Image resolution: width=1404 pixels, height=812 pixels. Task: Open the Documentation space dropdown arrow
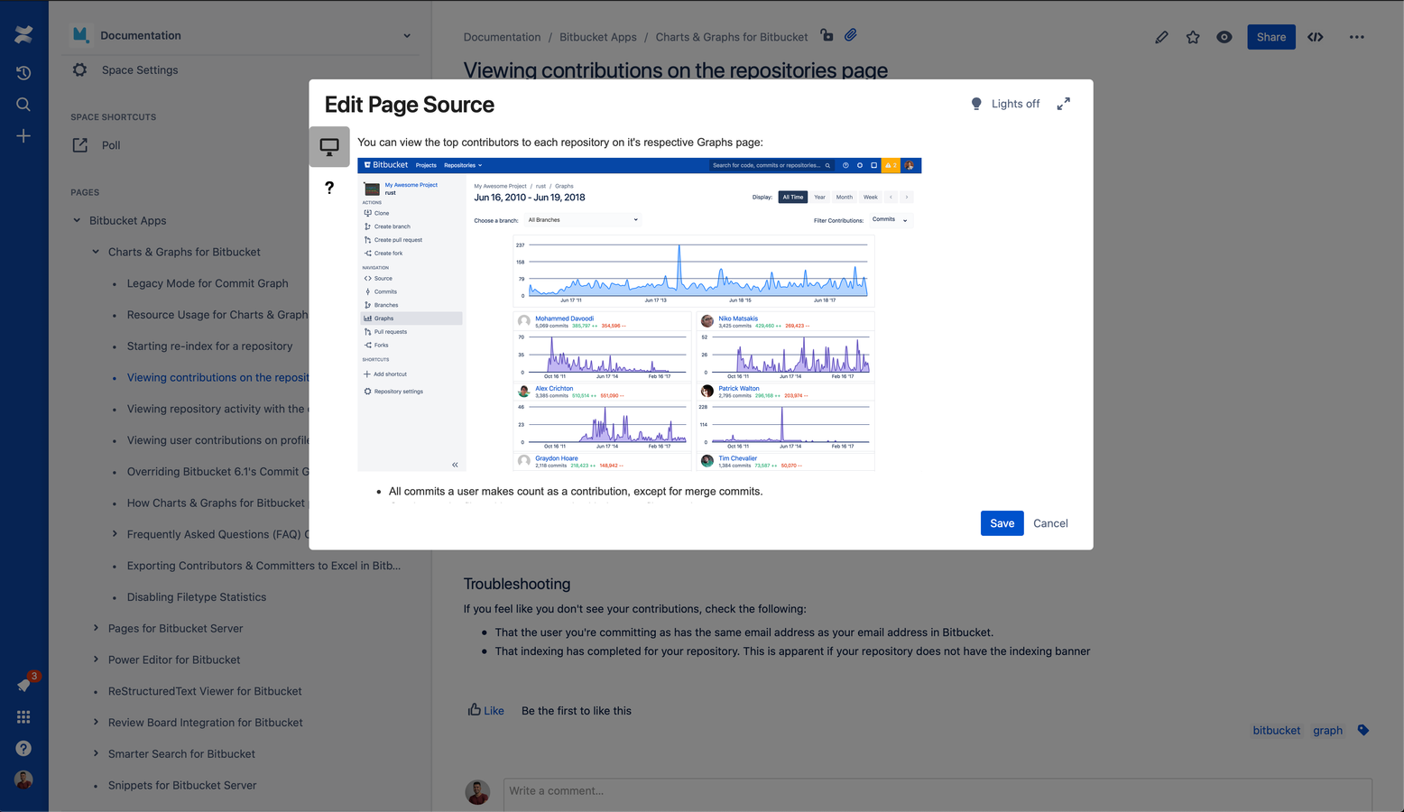coord(407,36)
